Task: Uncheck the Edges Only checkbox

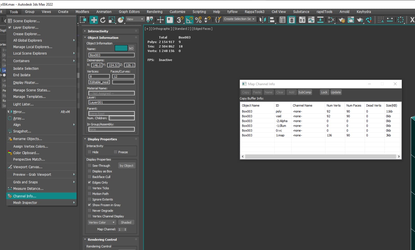Action: pyautogui.click(x=89, y=182)
